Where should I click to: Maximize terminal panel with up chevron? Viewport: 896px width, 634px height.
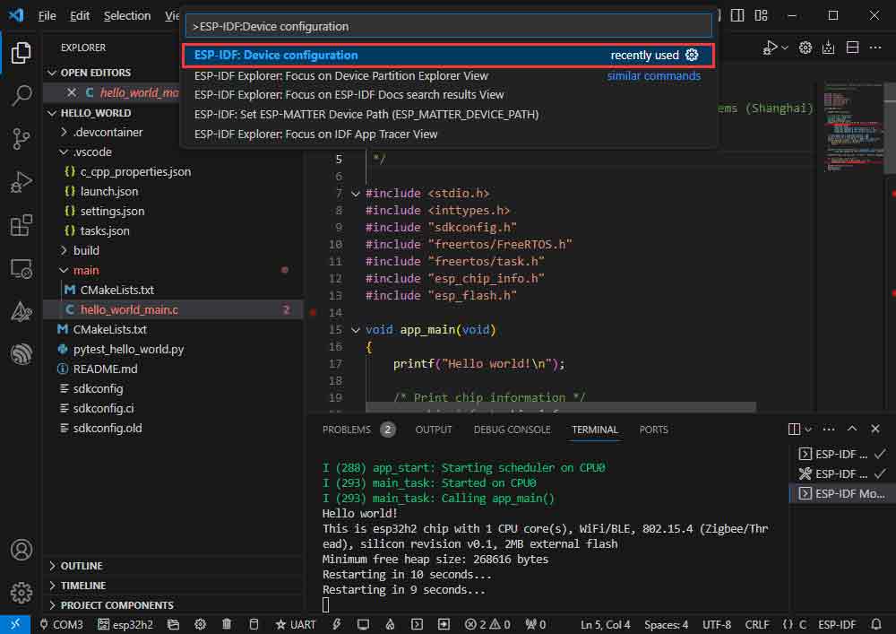pos(852,429)
